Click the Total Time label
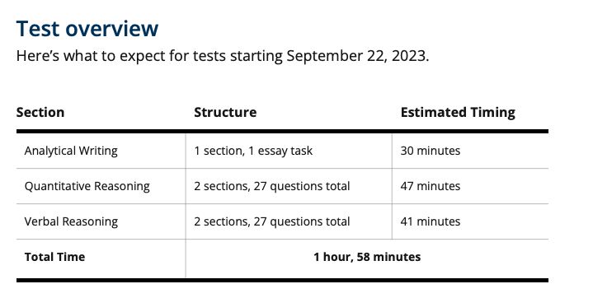 click(54, 257)
